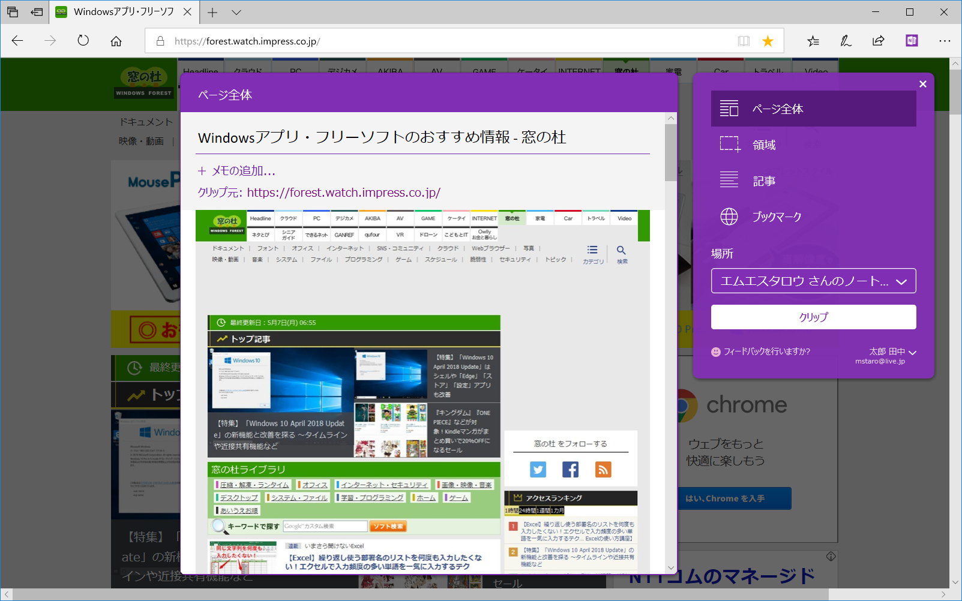The height and width of the screenshot is (601, 962).
Task: Open the Settings and more menu
Action: [945, 41]
